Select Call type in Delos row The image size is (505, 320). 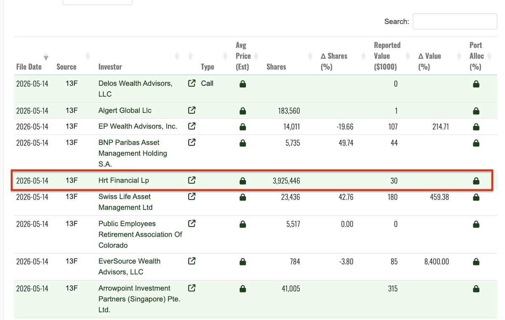point(207,83)
